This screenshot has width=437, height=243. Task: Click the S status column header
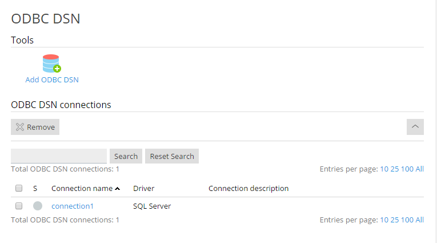click(35, 188)
